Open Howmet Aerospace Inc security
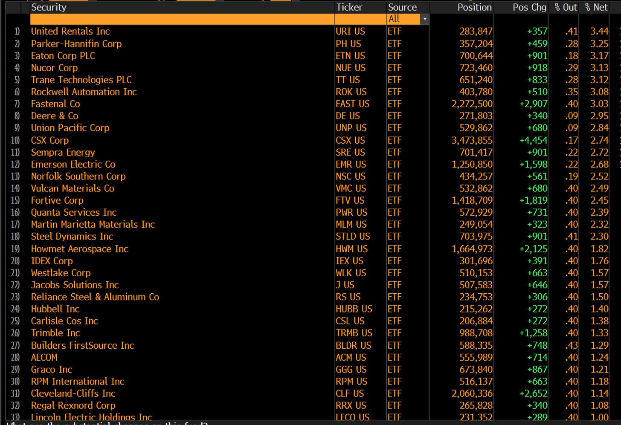This screenshot has height=425, width=621. pos(80,249)
